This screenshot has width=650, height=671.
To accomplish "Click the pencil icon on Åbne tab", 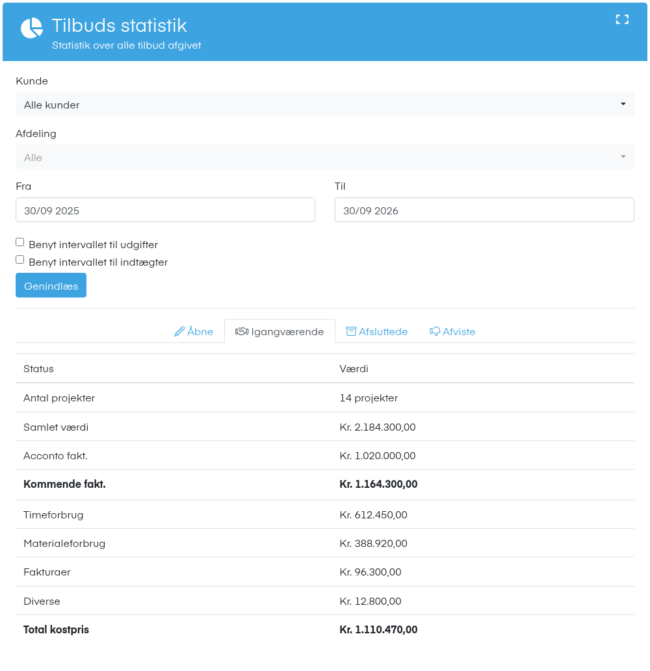I will tap(179, 331).
